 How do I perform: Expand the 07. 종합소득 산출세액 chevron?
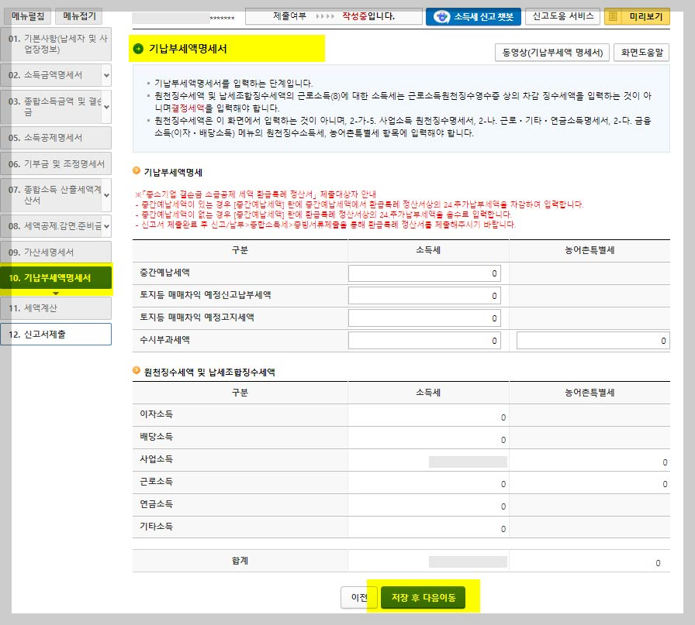click(106, 194)
